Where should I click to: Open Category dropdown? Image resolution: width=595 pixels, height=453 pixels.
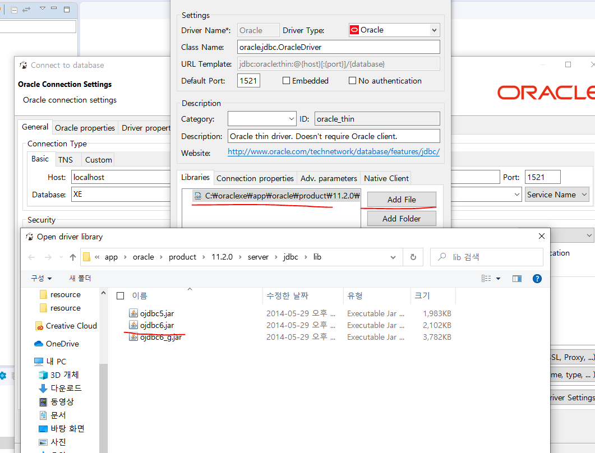coord(262,119)
